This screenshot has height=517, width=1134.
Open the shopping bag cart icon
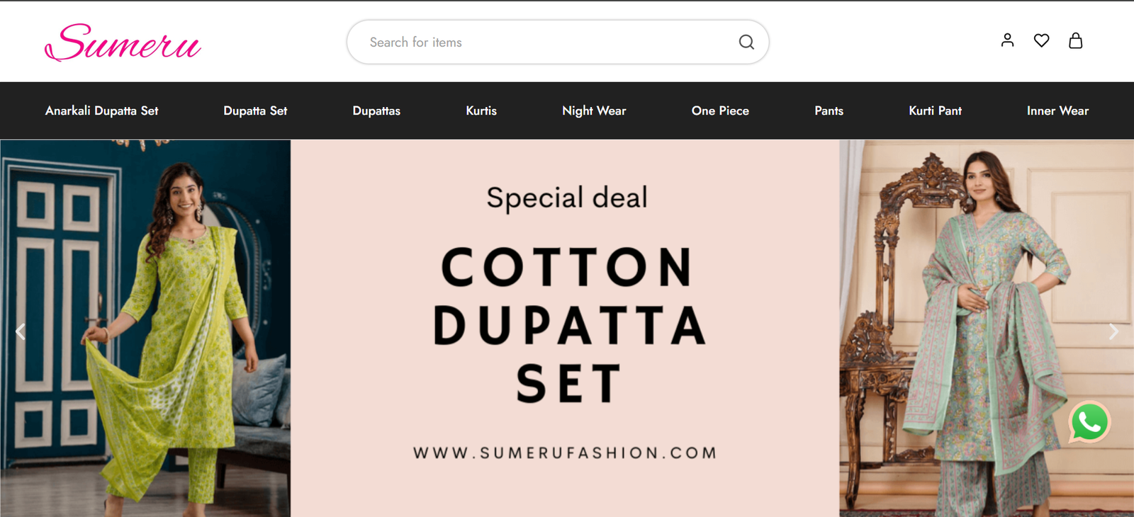[1075, 40]
